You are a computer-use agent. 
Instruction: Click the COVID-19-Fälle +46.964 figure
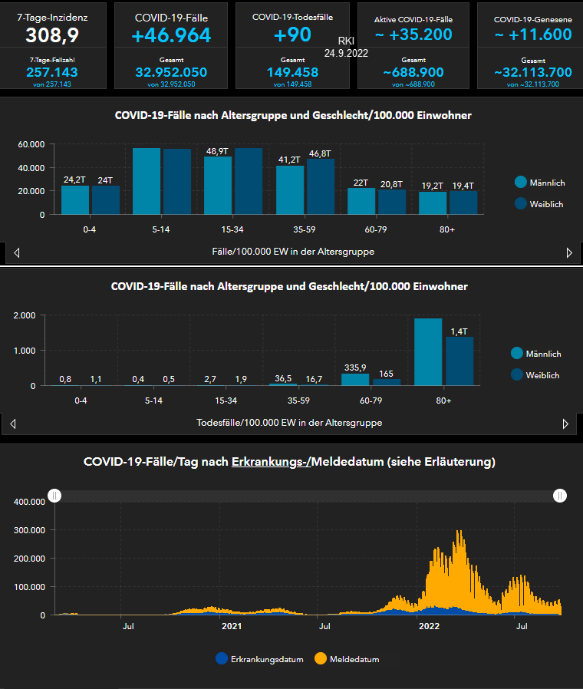point(171,35)
